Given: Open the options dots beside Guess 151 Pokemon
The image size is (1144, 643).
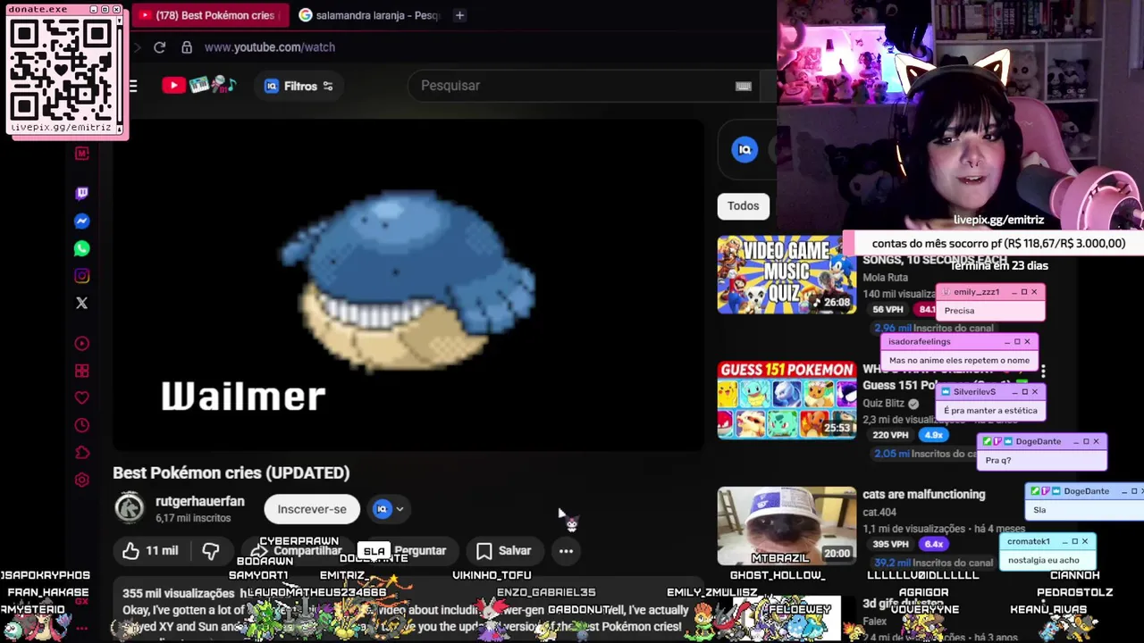Looking at the screenshot, I should point(1042,370).
